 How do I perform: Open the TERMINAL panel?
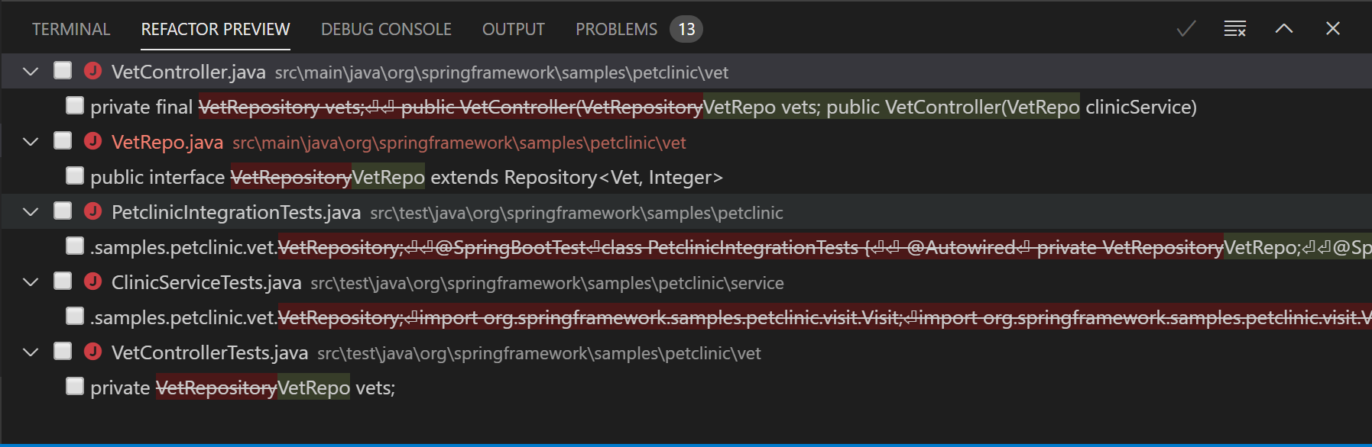coord(70,28)
